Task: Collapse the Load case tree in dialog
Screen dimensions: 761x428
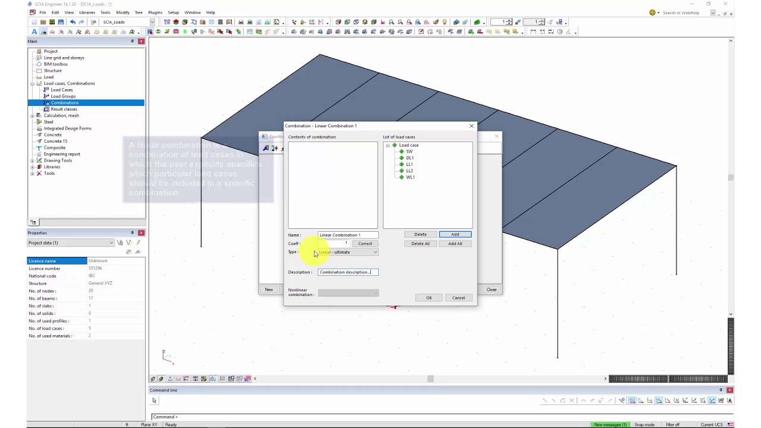Action: pyautogui.click(x=388, y=145)
